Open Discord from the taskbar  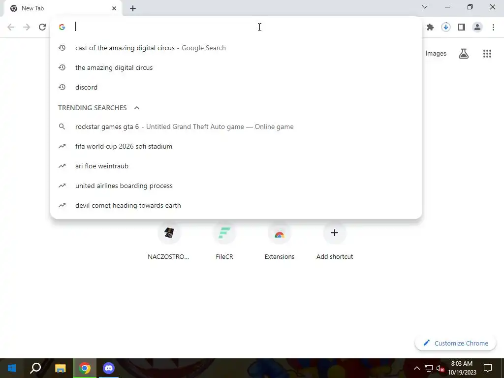click(x=109, y=368)
